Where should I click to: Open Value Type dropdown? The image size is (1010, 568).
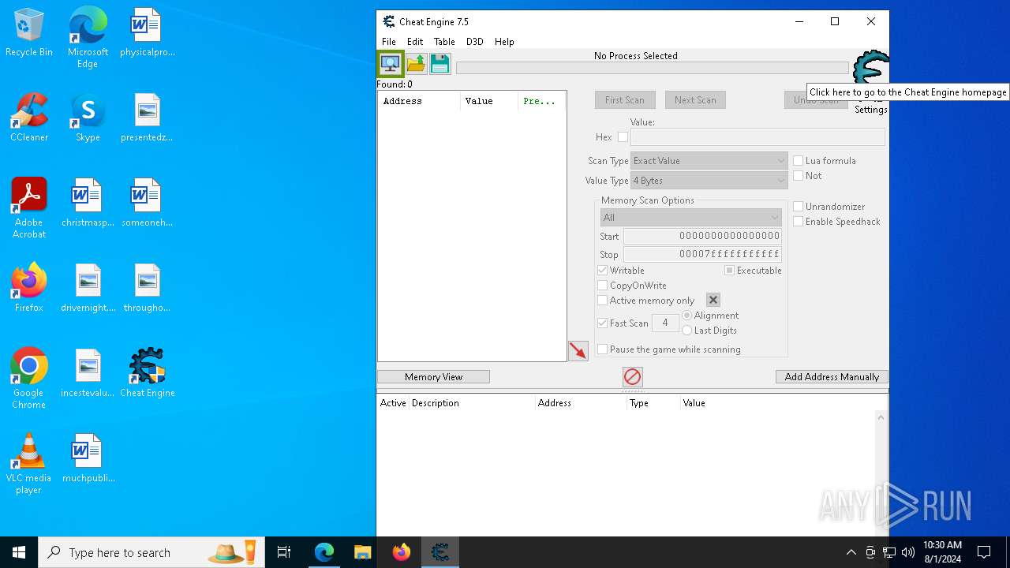[709, 181]
